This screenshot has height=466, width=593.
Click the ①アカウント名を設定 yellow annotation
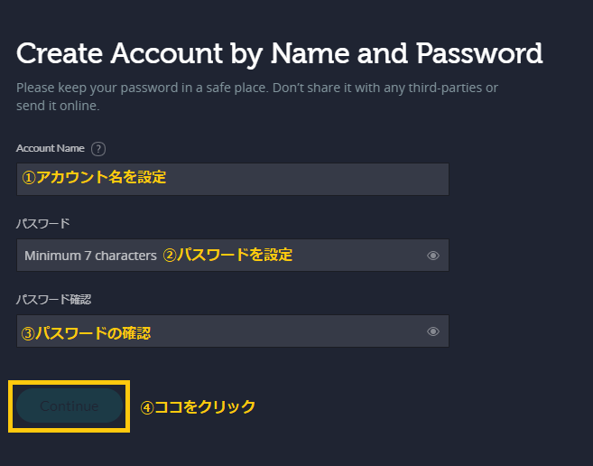point(94,177)
